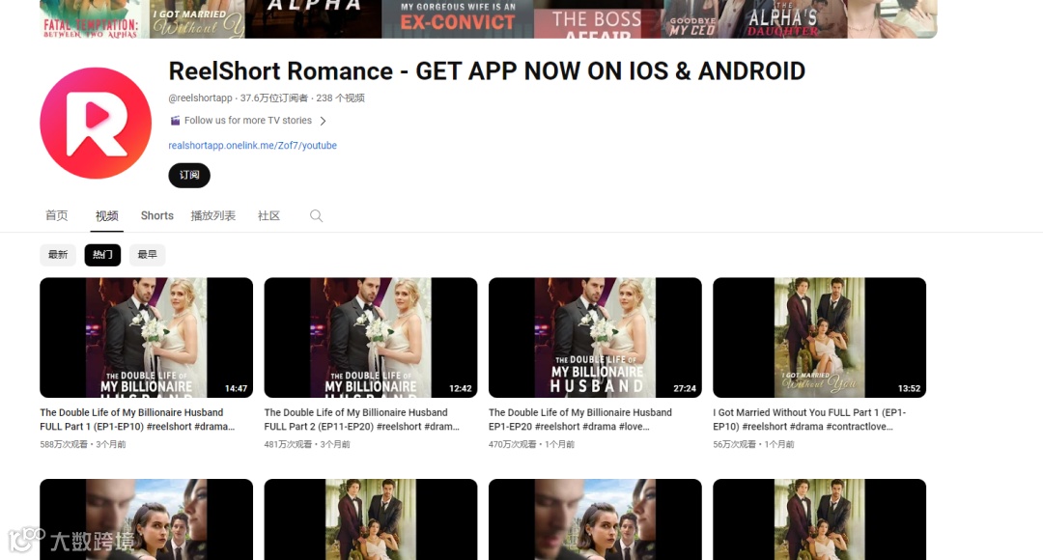Screen dimensions: 1043x560
Task: Open the realshortapp.onelink.me link
Action: [253, 145]
